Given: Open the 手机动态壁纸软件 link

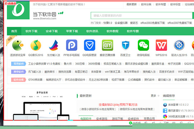Looking at the screenshot, I should coord(75,80).
